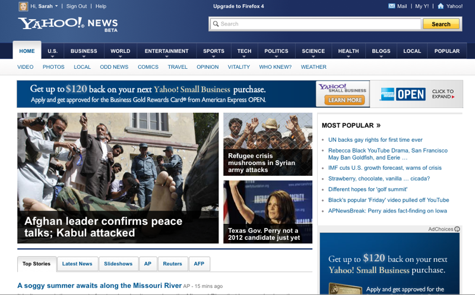Expand the Business menu arrow
Viewport: 475px width, 295px height.
[84, 56]
